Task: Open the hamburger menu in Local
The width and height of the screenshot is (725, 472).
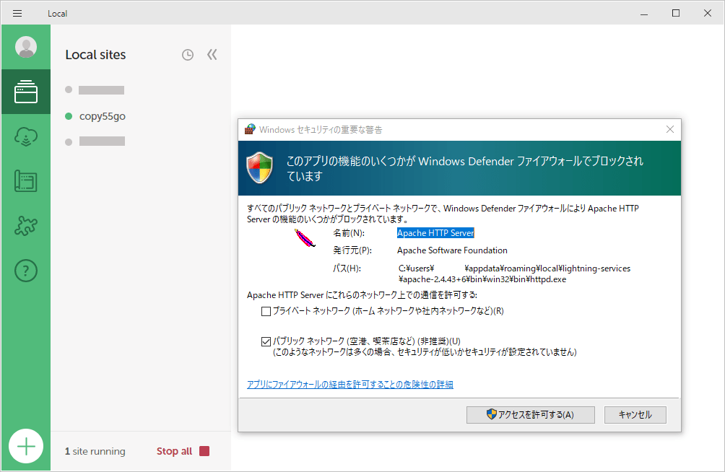Action: tap(17, 13)
